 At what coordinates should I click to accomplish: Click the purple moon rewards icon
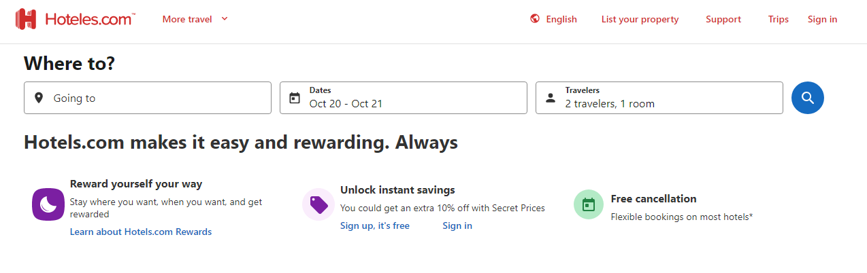(x=48, y=204)
